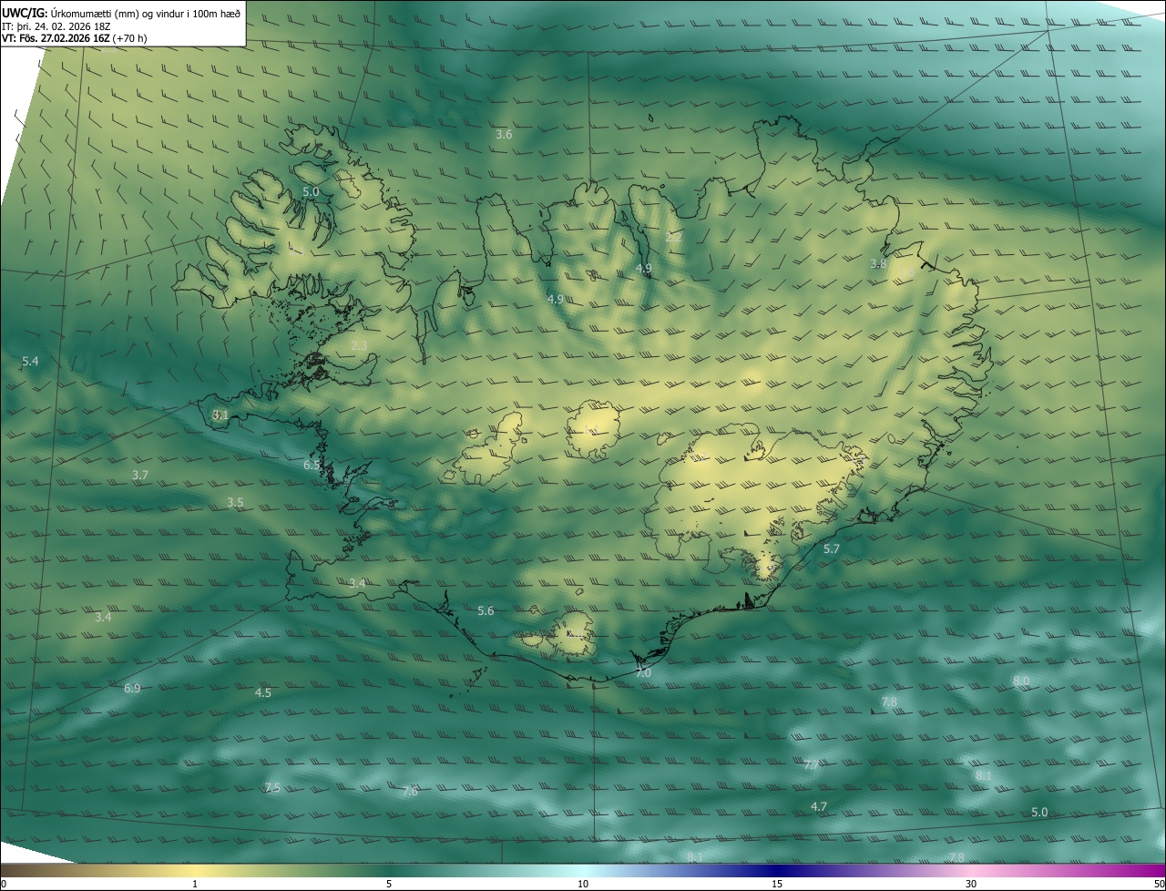This screenshot has height=891, width=1166.
Task: Click the 7.6 value label on the map
Action: click(410, 792)
